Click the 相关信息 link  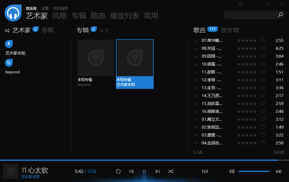pos(61,8)
